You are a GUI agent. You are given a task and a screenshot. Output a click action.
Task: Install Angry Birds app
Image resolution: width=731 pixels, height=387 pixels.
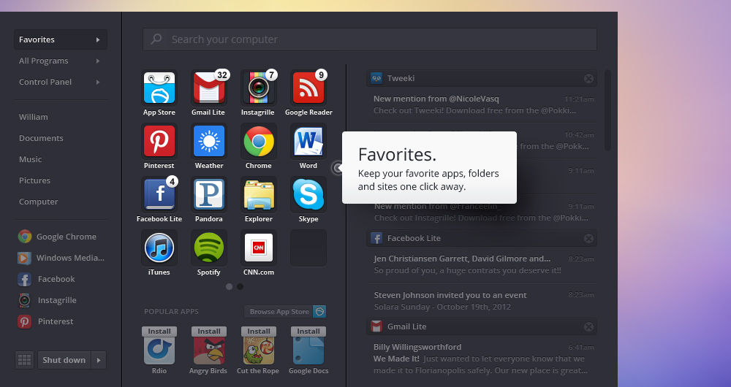click(x=208, y=350)
